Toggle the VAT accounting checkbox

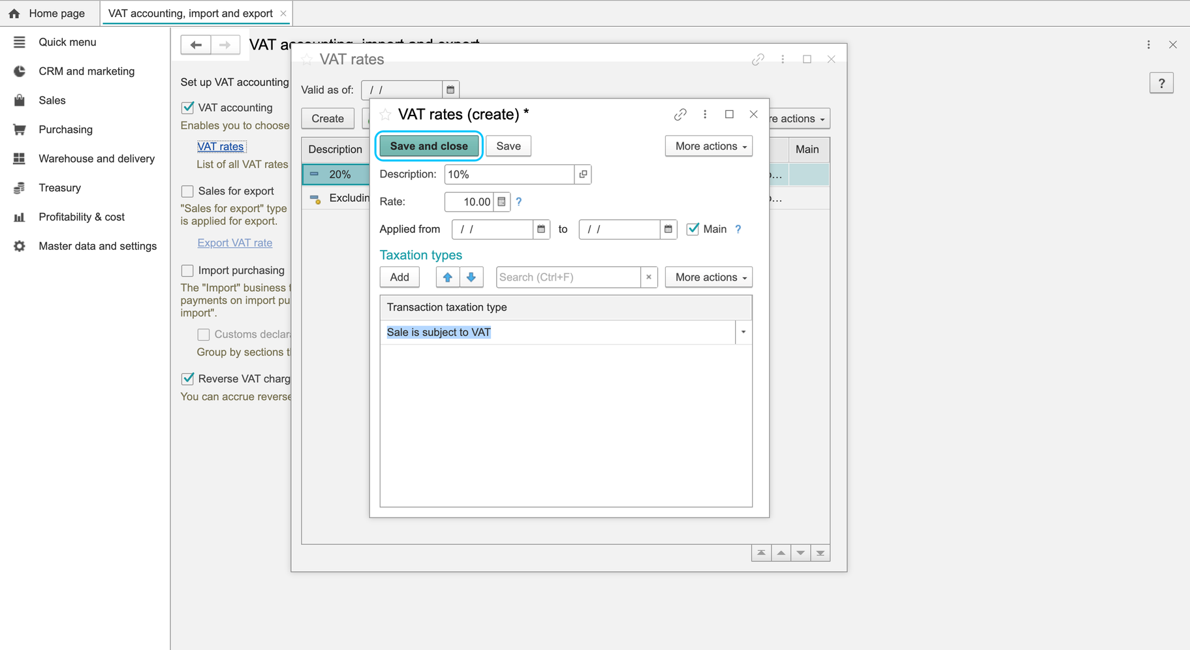pyautogui.click(x=187, y=108)
